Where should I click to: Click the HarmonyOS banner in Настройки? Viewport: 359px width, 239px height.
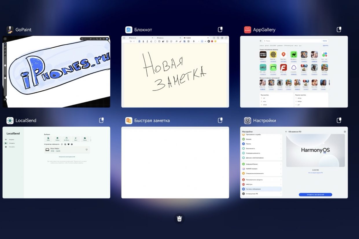point(315,150)
